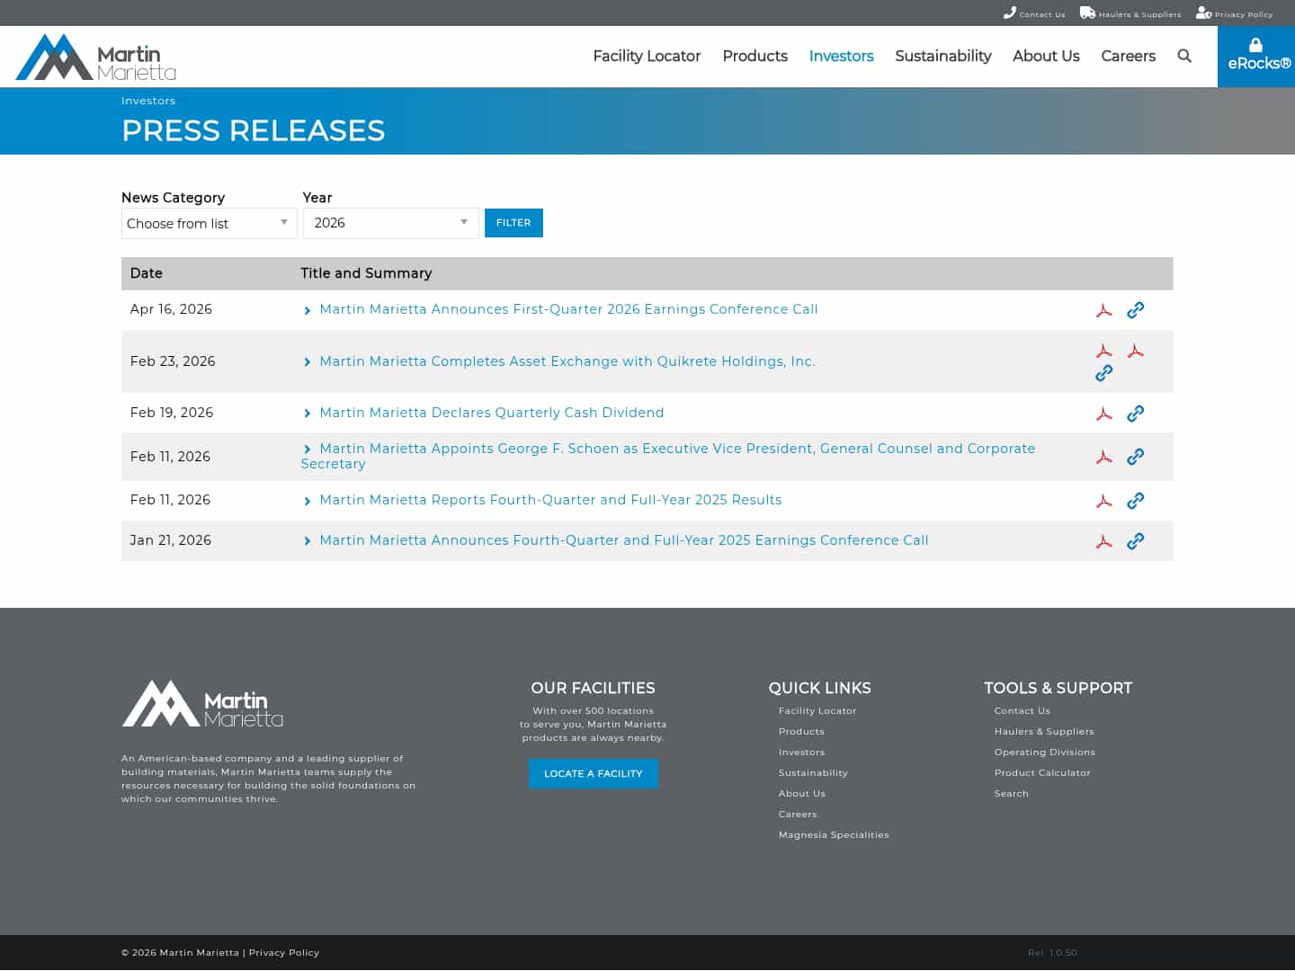Click footer Privacy Policy link by copyright
1295x971 pixels.
tap(284, 953)
